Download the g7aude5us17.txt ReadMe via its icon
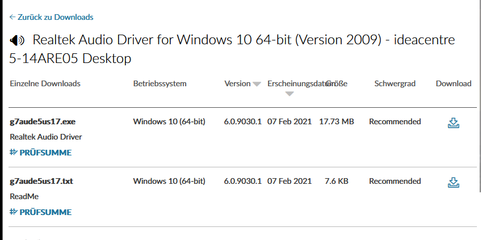The height and width of the screenshot is (240, 482). click(453, 182)
